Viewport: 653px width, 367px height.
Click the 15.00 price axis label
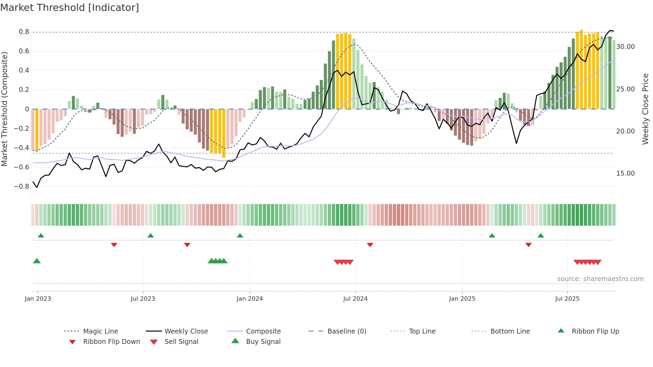coord(626,173)
